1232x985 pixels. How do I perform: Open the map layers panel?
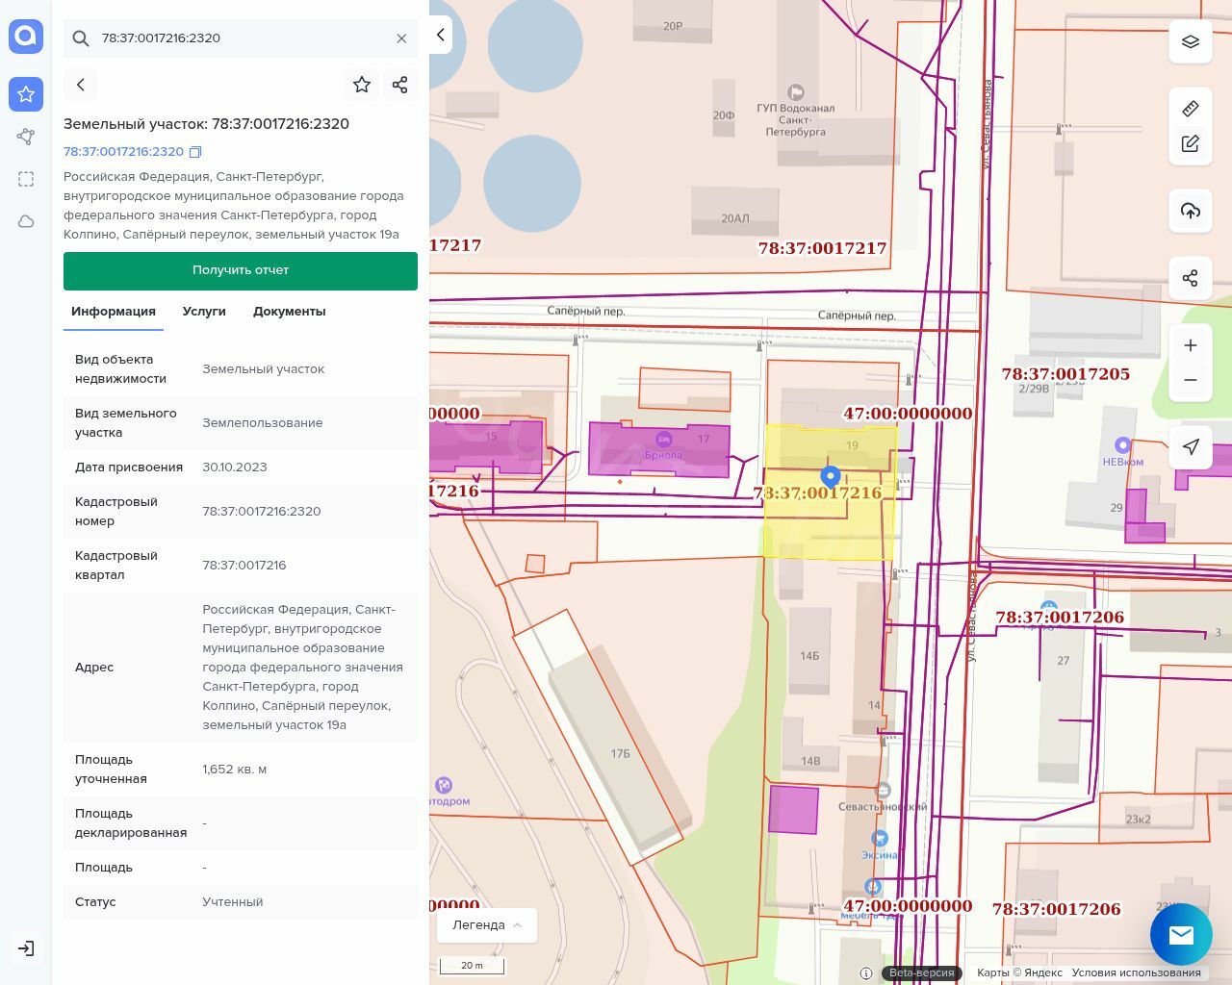(x=1191, y=41)
